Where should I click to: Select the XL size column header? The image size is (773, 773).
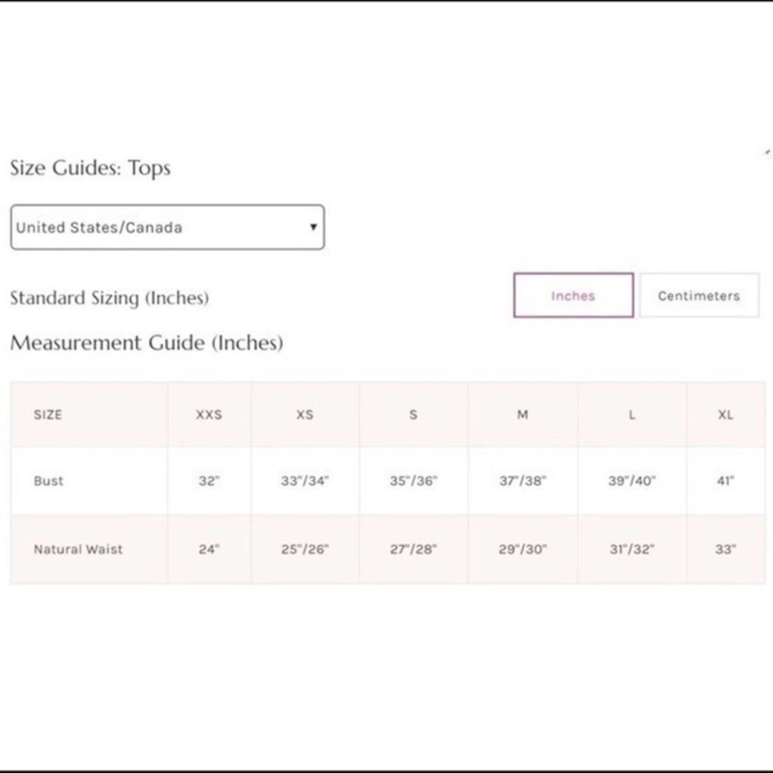click(x=725, y=414)
